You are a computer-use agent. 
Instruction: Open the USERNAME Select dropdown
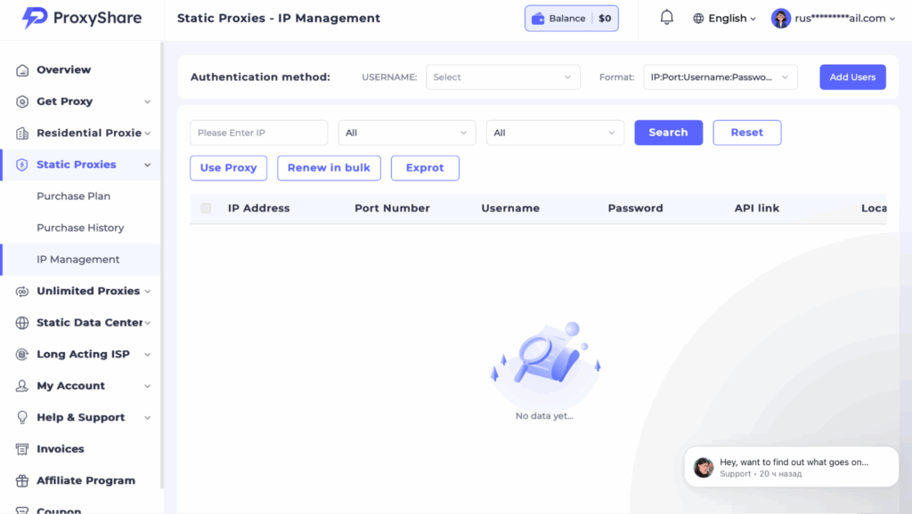pos(502,77)
